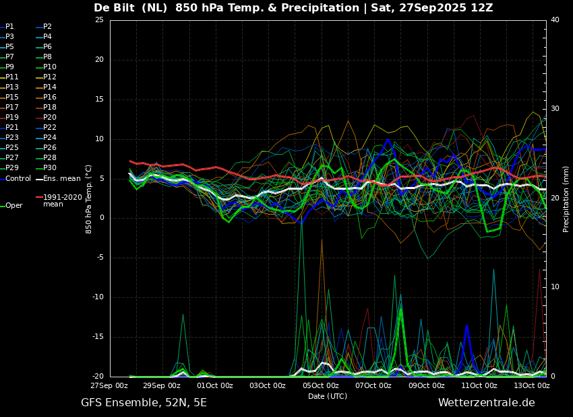Click the red P20 color line swatch
This screenshot has height=417, width=573.
(x=39, y=118)
